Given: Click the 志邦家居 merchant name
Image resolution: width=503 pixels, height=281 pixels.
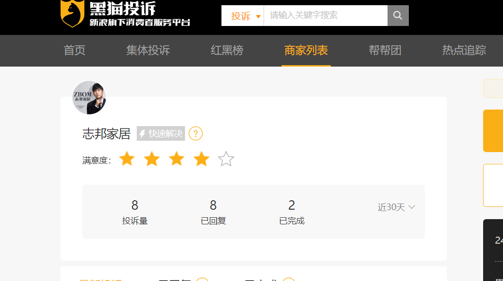Looking at the screenshot, I should point(106,134).
